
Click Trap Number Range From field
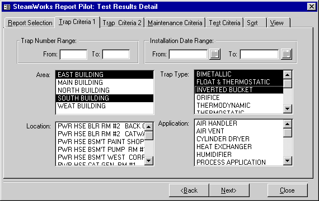click(73, 54)
